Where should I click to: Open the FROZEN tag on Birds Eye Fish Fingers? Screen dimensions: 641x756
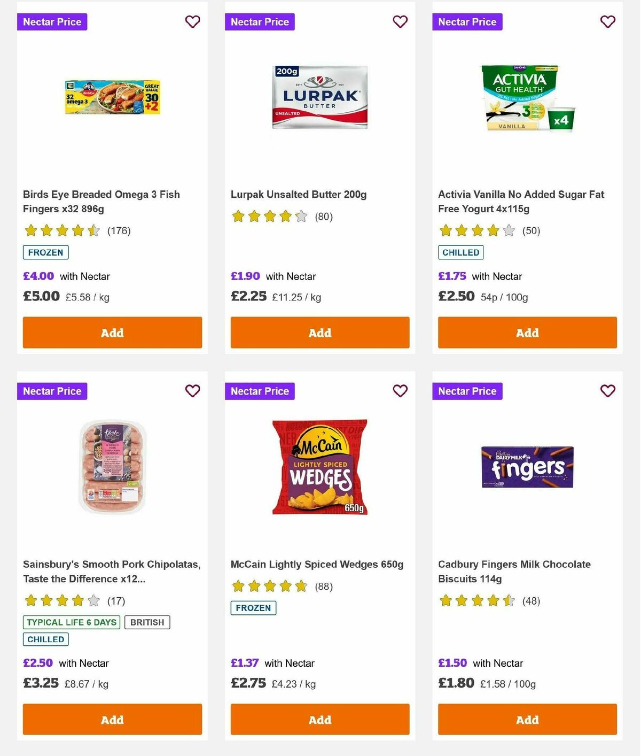click(45, 252)
